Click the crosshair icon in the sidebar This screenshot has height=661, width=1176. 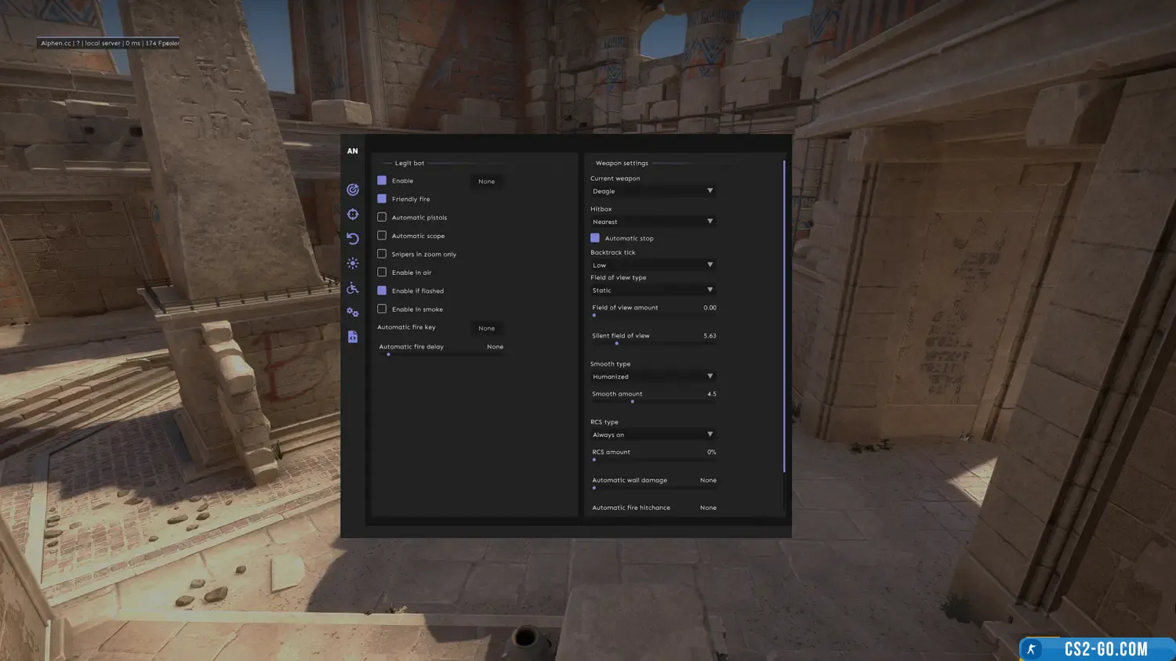click(353, 215)
